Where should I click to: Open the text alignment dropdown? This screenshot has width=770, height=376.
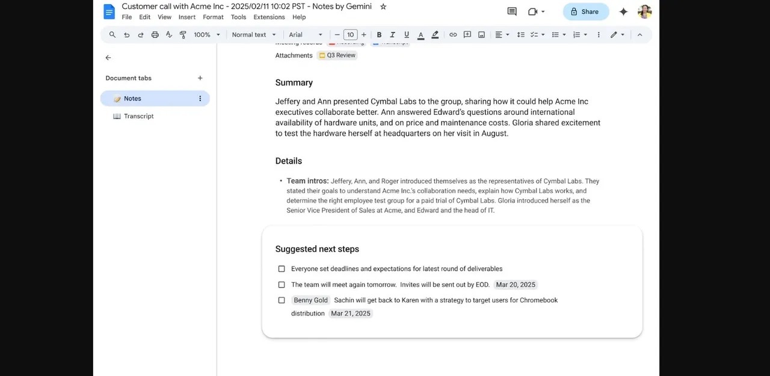(x=502, y=35)
